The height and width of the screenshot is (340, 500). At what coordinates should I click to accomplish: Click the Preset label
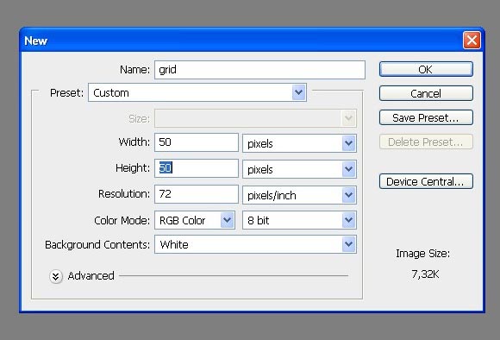click(x=66, y=93)
